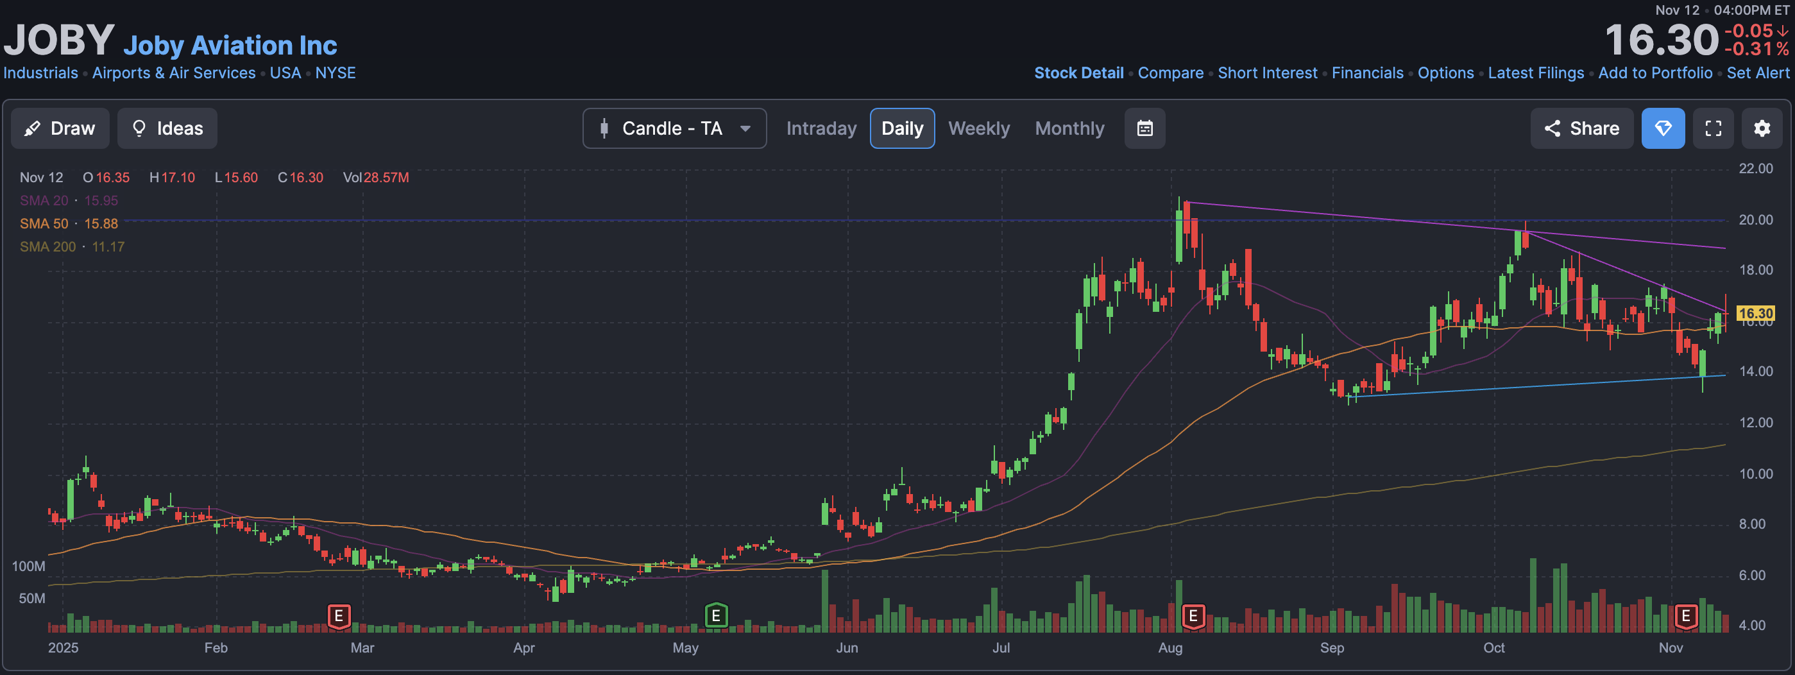Open the Stock Detail link

[1078, 73]
